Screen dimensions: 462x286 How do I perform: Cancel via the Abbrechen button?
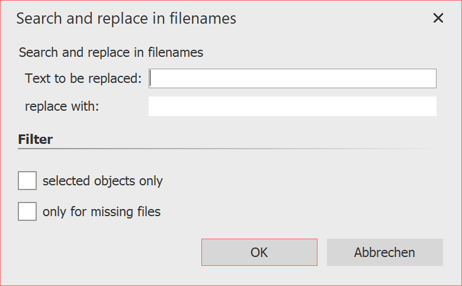click(x=384, y=252)
